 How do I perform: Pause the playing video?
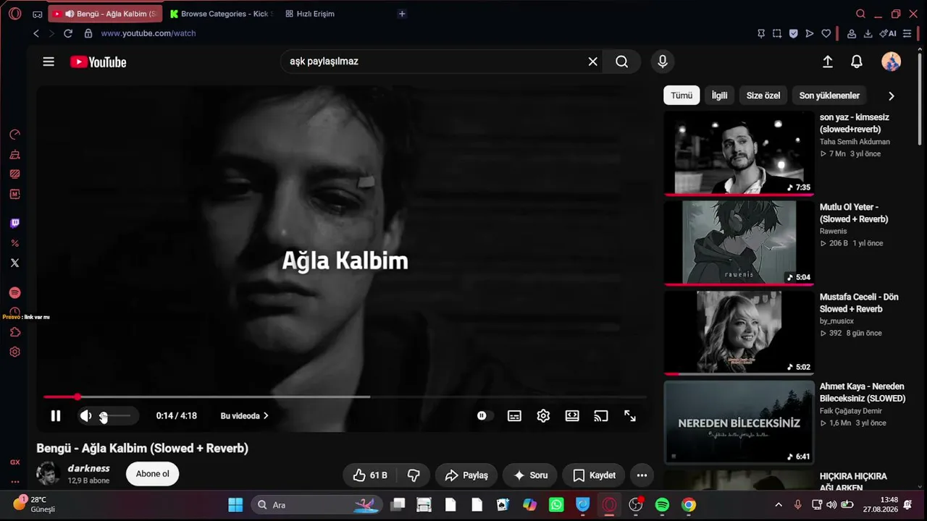56,416
